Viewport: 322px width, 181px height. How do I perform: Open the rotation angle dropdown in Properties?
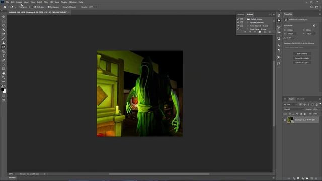[294, 38]
